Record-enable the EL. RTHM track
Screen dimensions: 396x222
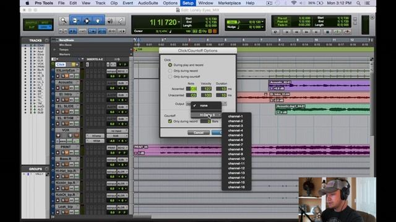coord(58,123)
